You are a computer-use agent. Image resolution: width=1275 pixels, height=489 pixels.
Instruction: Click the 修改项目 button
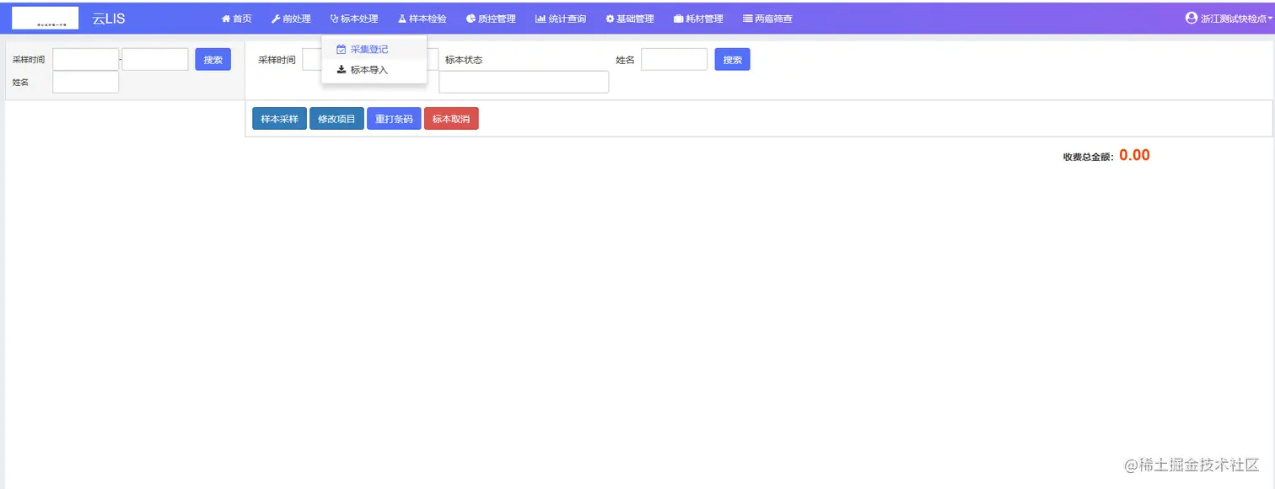point(336,118)
